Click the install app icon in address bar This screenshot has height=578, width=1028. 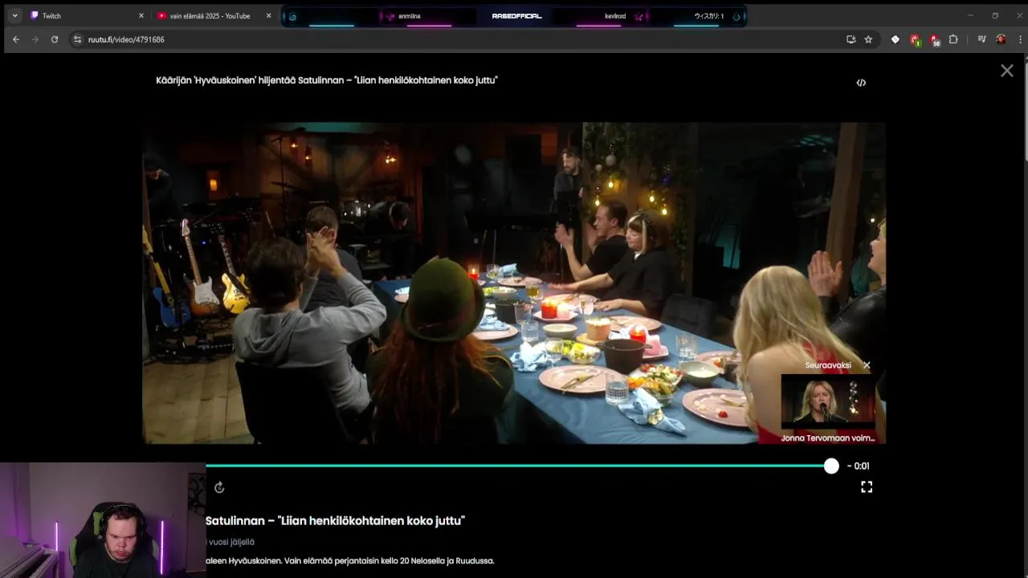tap(851, 39)
